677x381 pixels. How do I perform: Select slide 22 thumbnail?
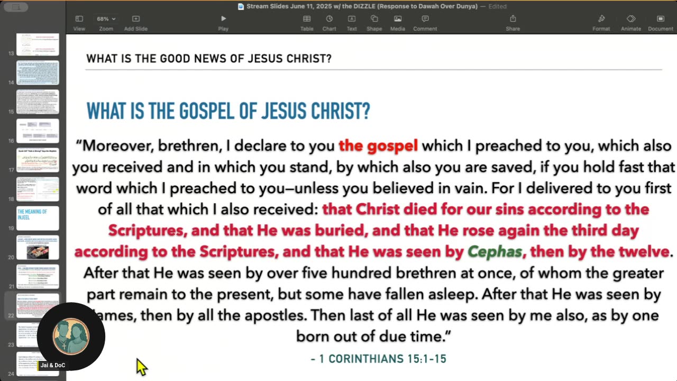(38, 305)
